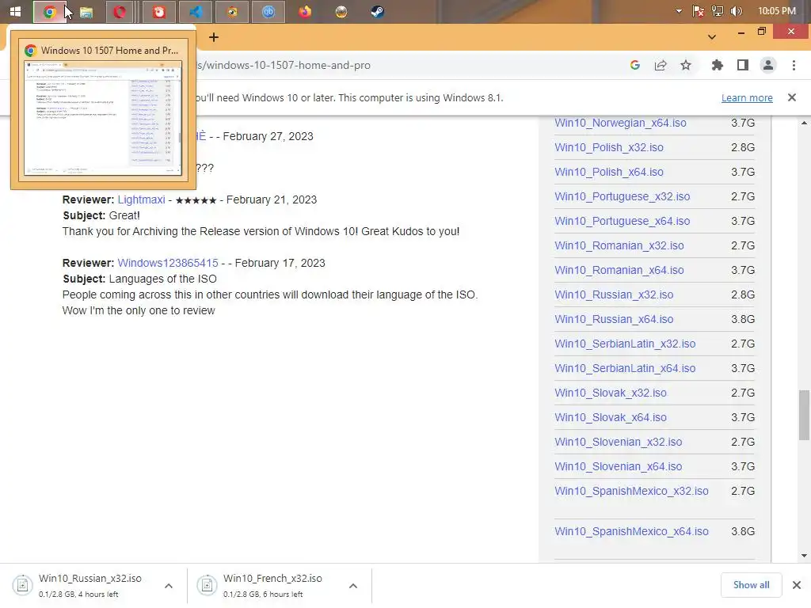811x608 pixels.
Task: Select the Chrome taskbar icon
Action: click(x=50, y=11)
